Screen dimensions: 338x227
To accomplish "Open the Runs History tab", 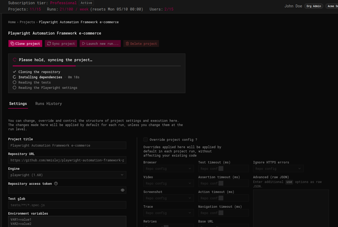I will pyautogui.click(x=49, y=104).
